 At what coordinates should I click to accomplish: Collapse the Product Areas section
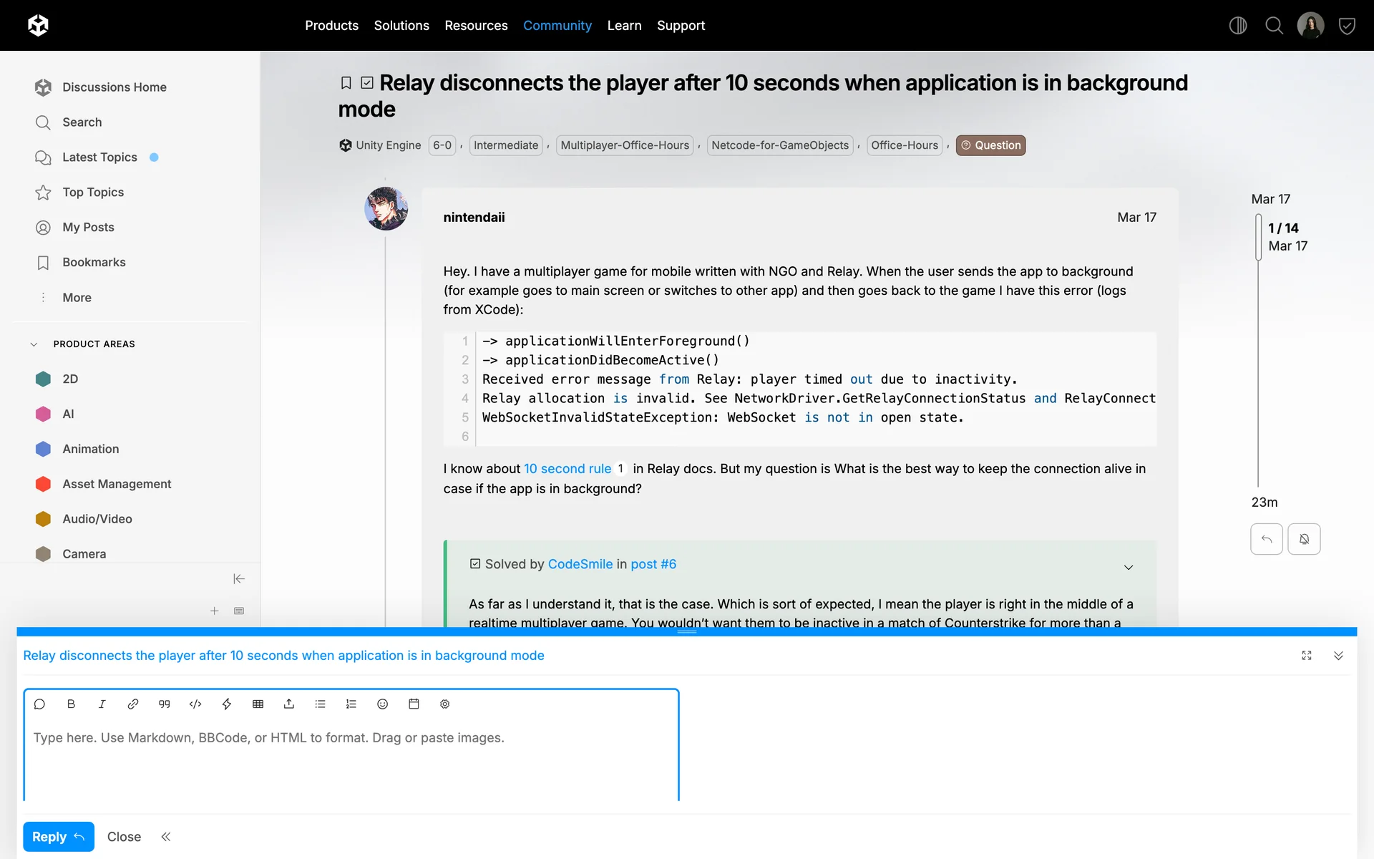click(34, 344)
